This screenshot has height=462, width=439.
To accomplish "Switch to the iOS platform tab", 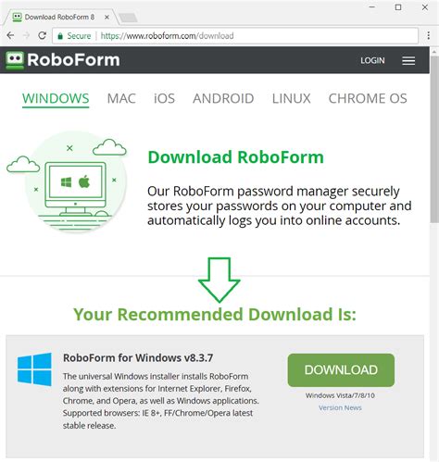I will (x=164, y=99).
